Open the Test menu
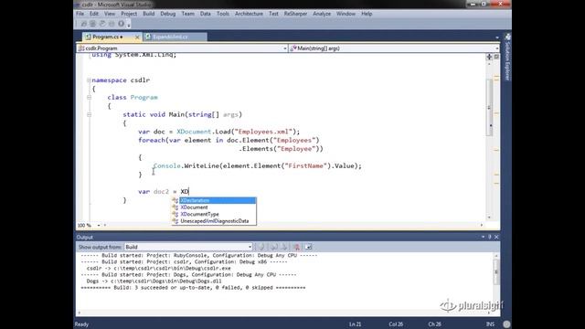 tap(273, 14)
